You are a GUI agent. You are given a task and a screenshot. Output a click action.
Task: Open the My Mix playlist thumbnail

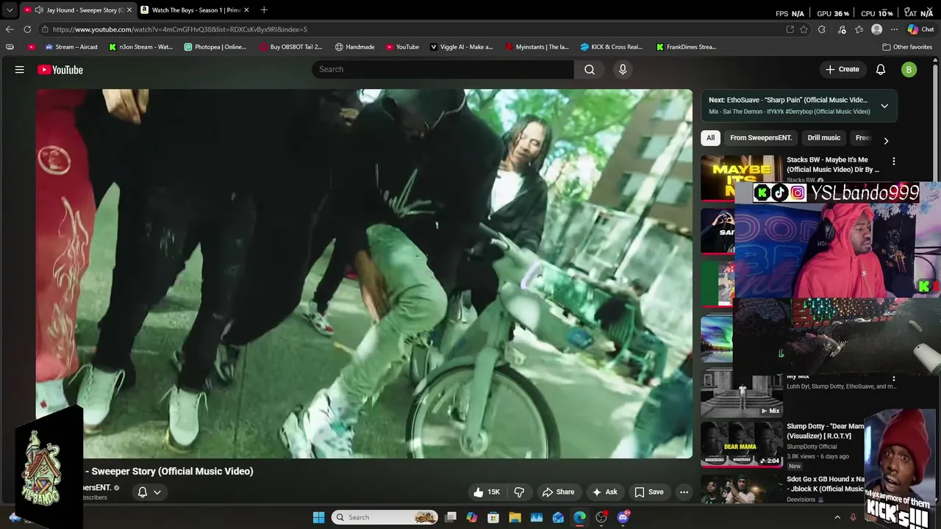click(x=742, y=394)
